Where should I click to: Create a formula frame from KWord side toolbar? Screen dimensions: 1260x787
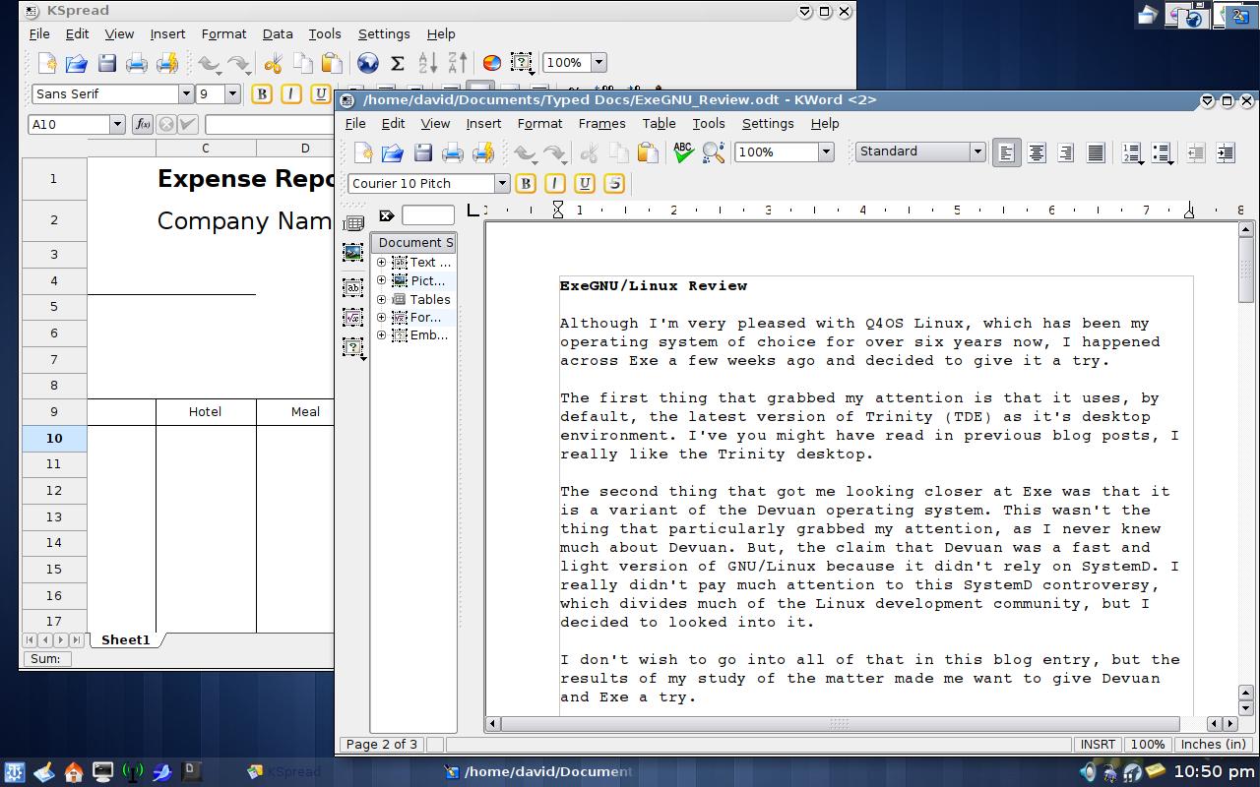click(x=353, y=318)
